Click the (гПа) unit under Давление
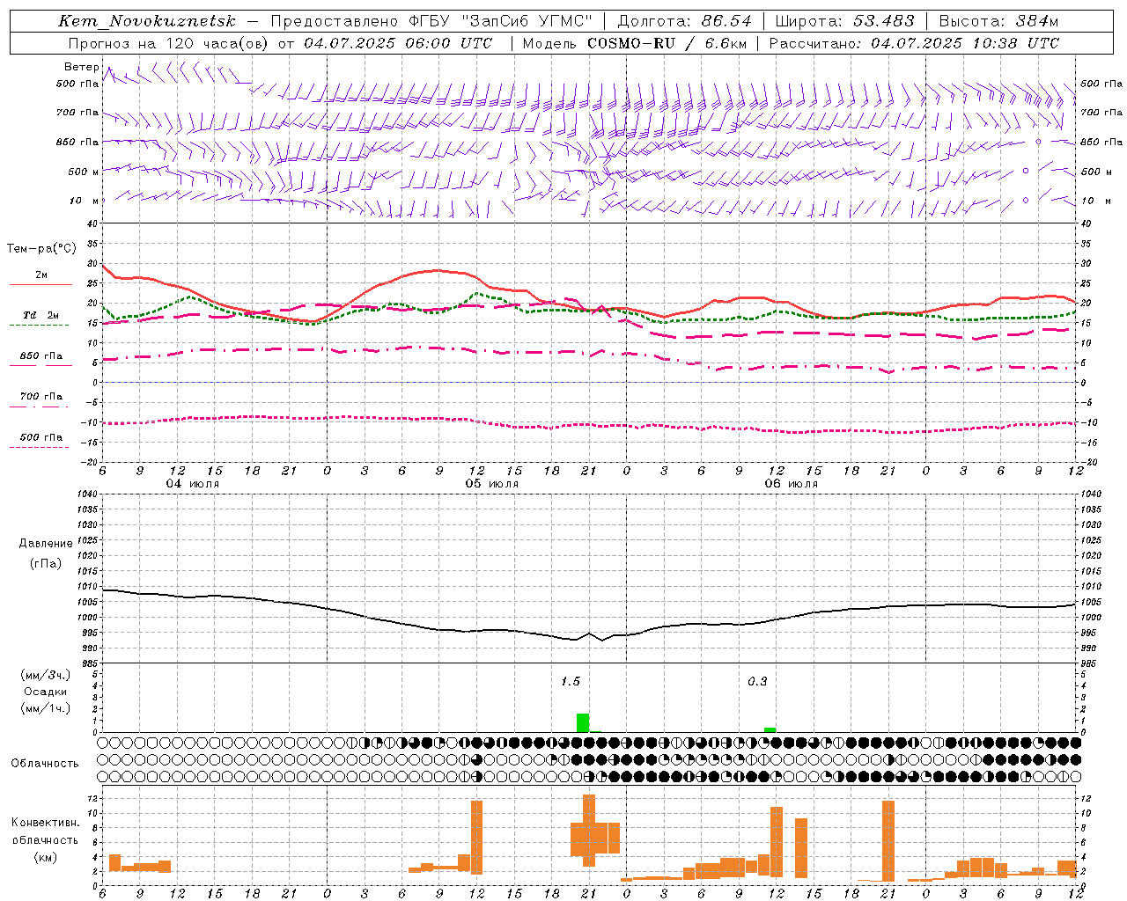Screen dimensions: 1127x901 46,563
